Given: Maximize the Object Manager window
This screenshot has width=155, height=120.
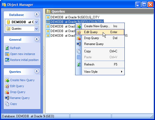Looking at the screenshot, I should [x=144, y=5].
